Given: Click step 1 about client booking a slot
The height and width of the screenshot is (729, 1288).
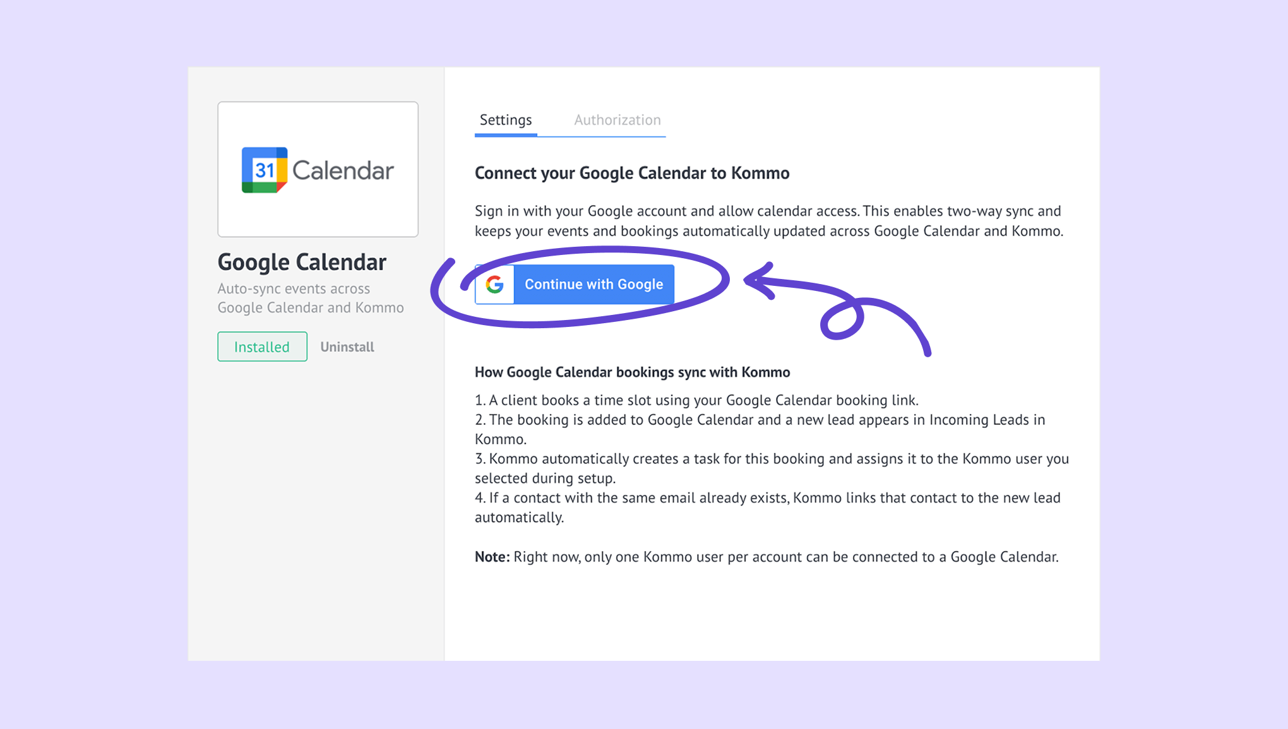Looking at the screenshot, I should tap(696, 400).
